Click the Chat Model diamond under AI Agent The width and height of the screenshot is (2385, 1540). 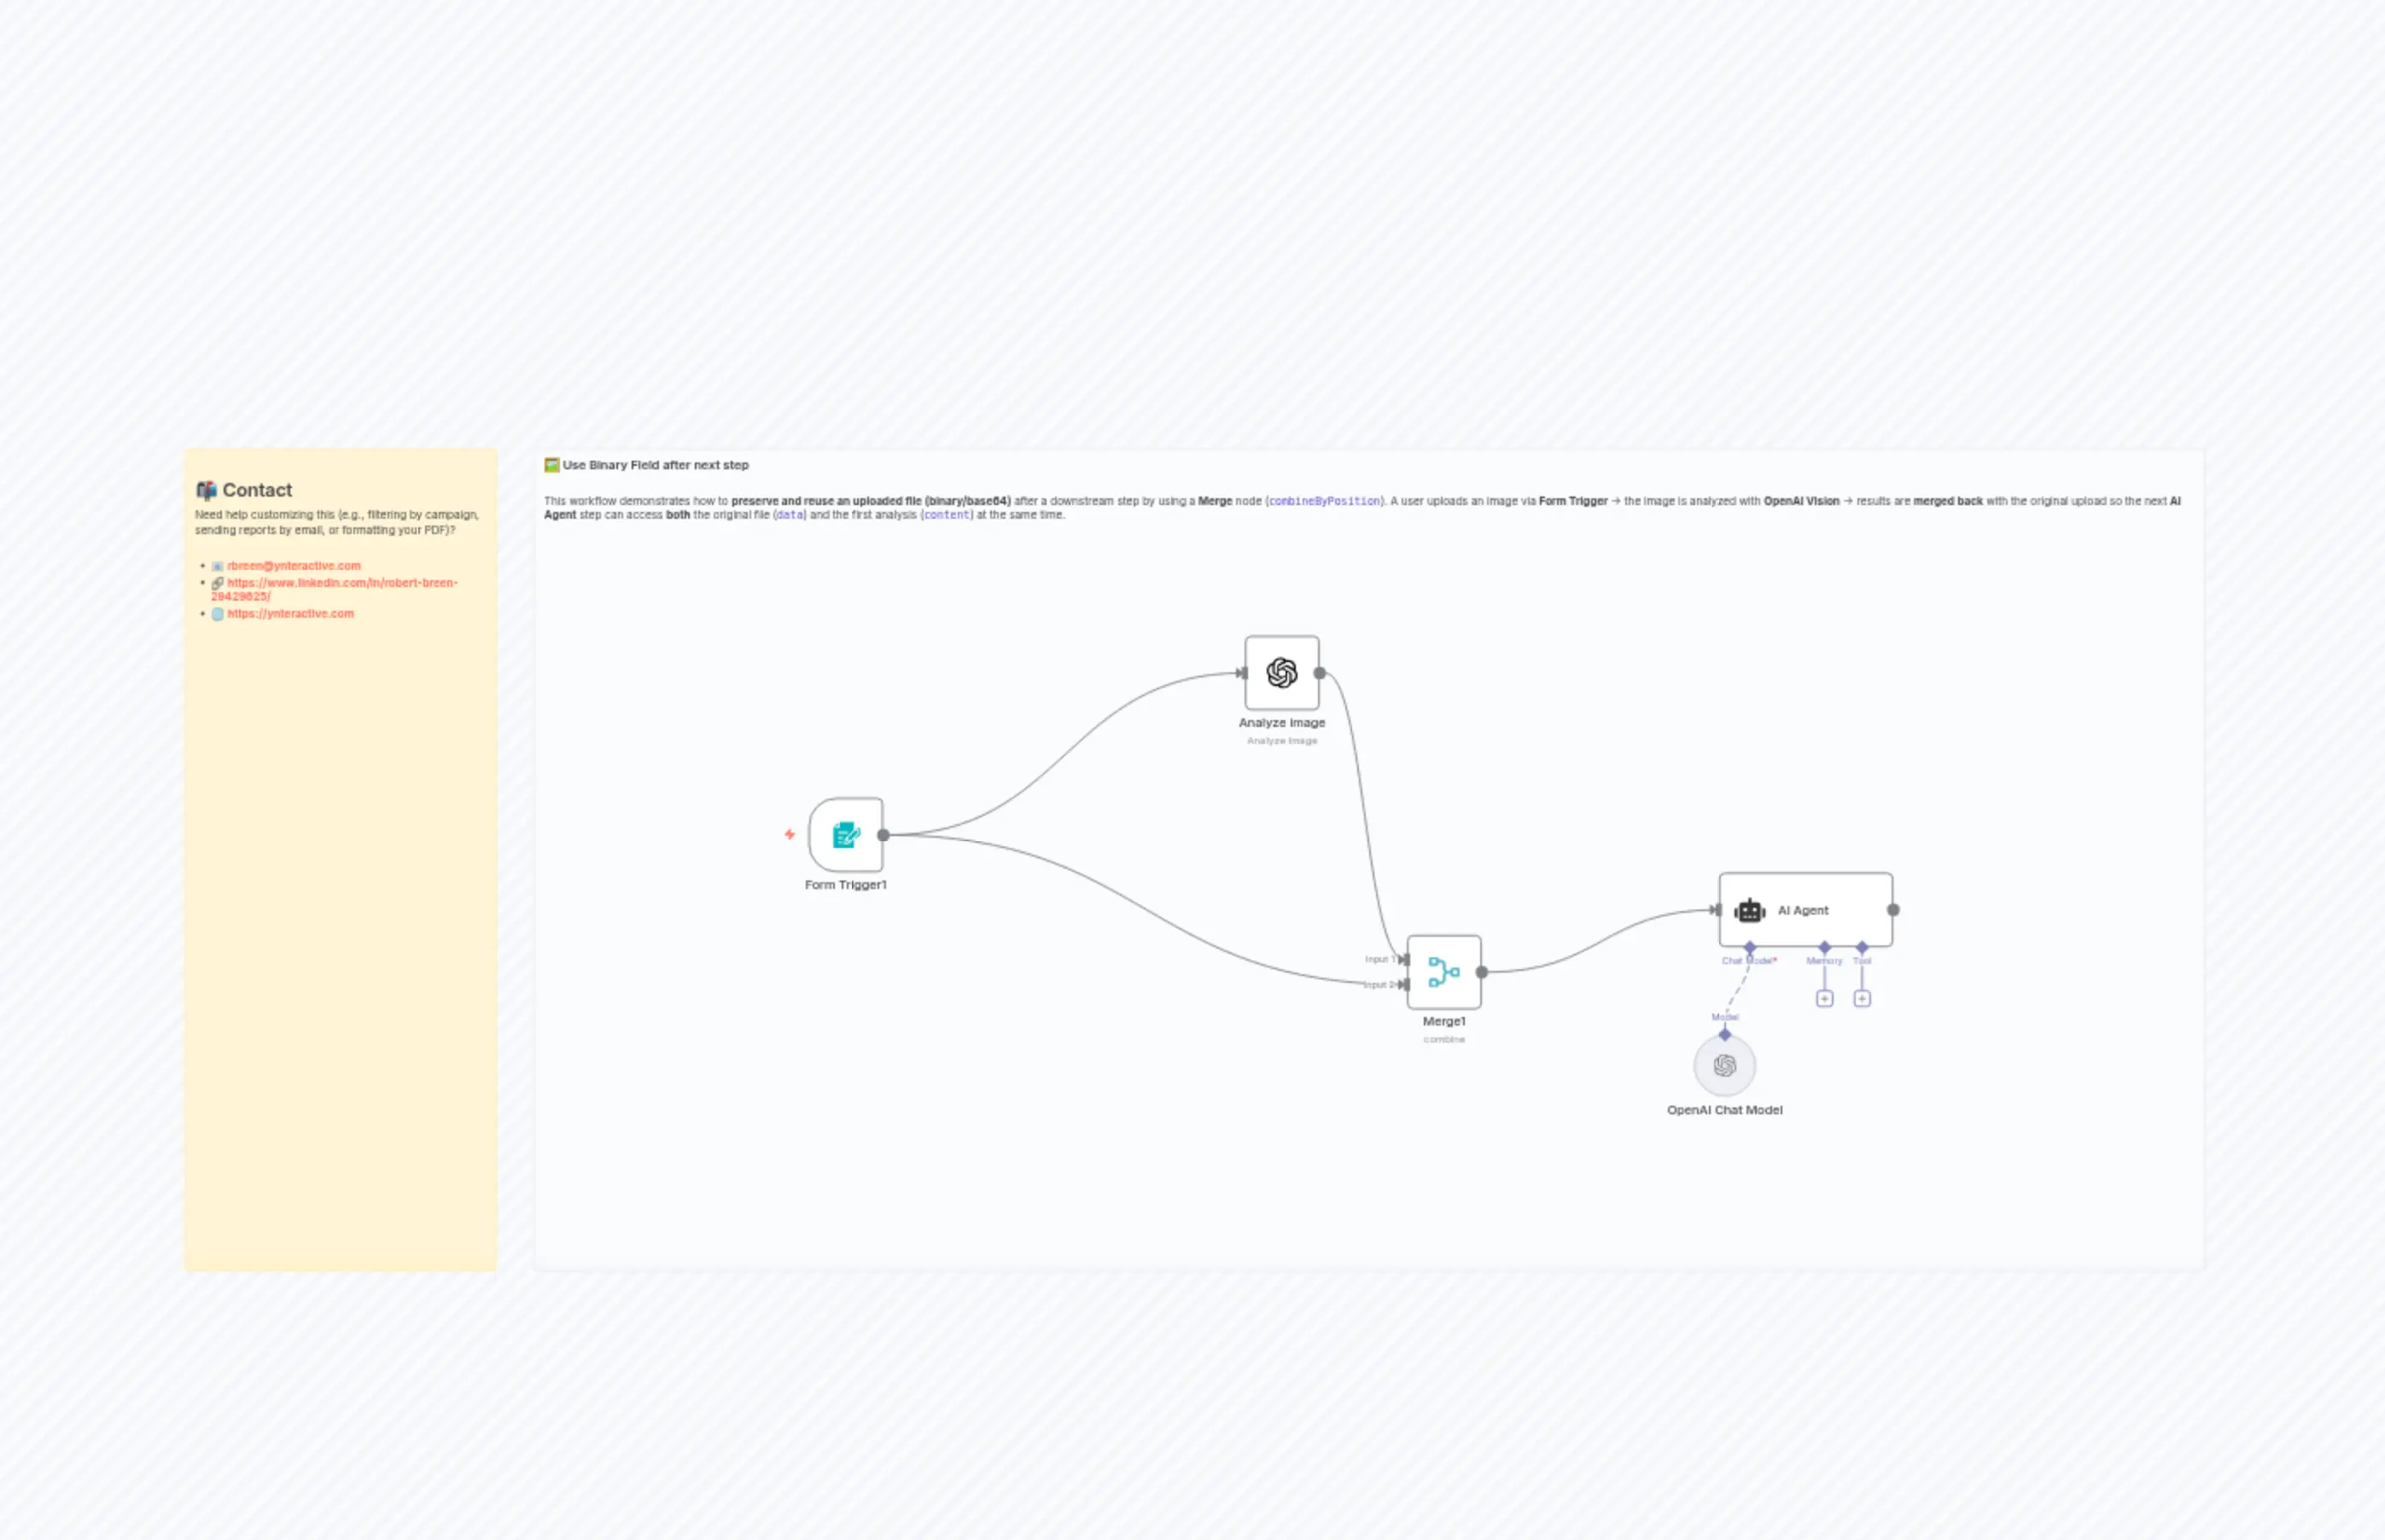click(1750, 947)
